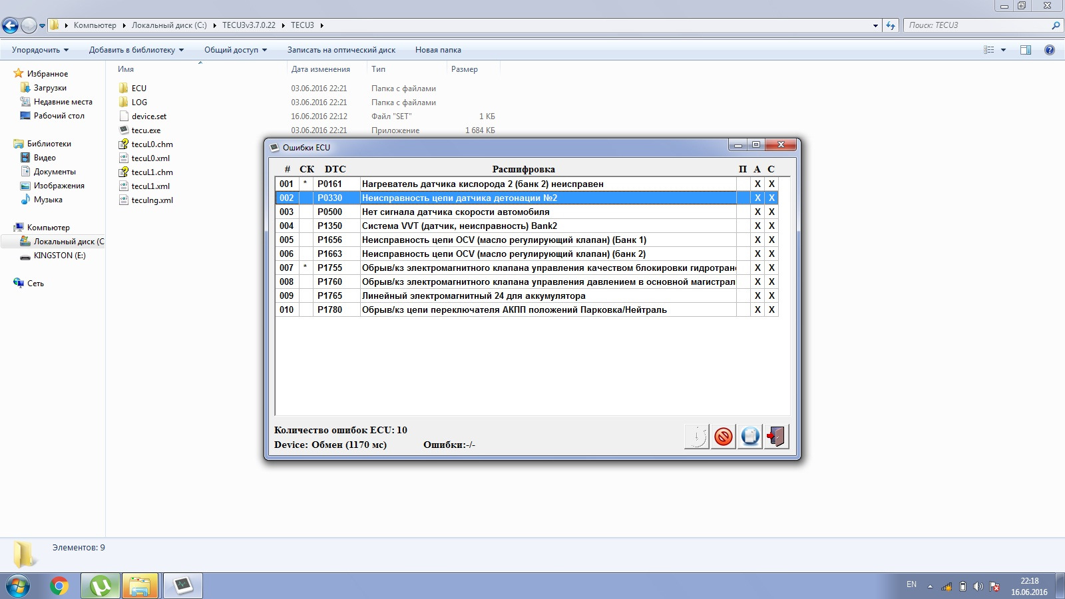This screenshot has width=1065, height=599.
Task: Open Общий доступ dropdown
Action: [236, 50]
